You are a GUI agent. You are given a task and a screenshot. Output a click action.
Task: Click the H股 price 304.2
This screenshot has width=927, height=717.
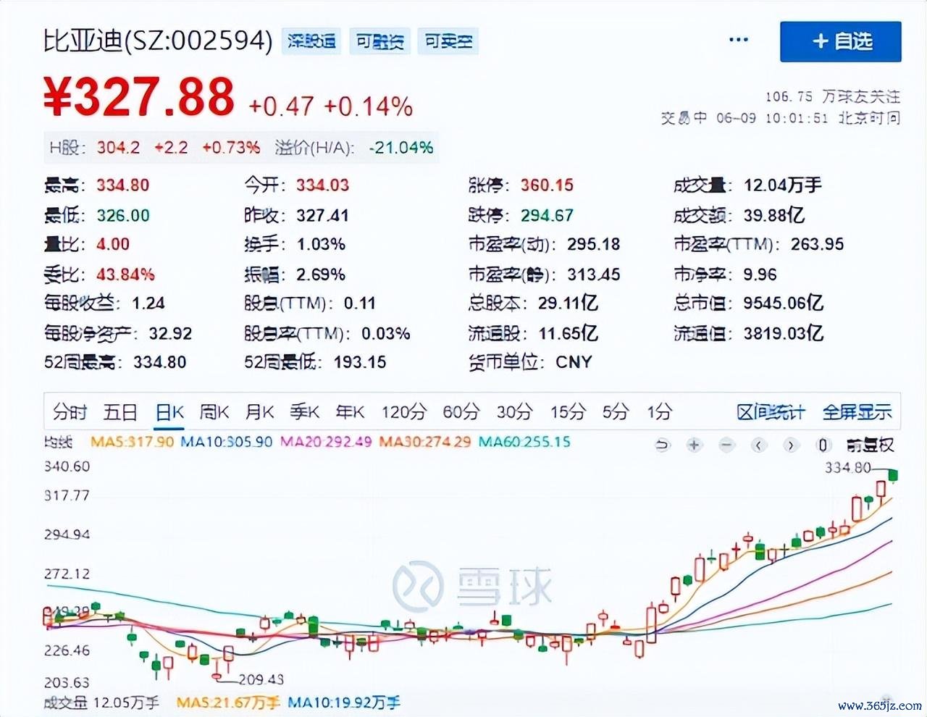tap(118, 148)
